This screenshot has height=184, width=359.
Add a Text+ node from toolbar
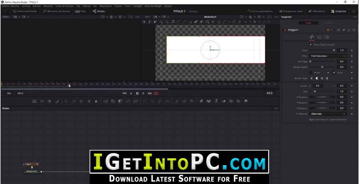click(49, 101)
